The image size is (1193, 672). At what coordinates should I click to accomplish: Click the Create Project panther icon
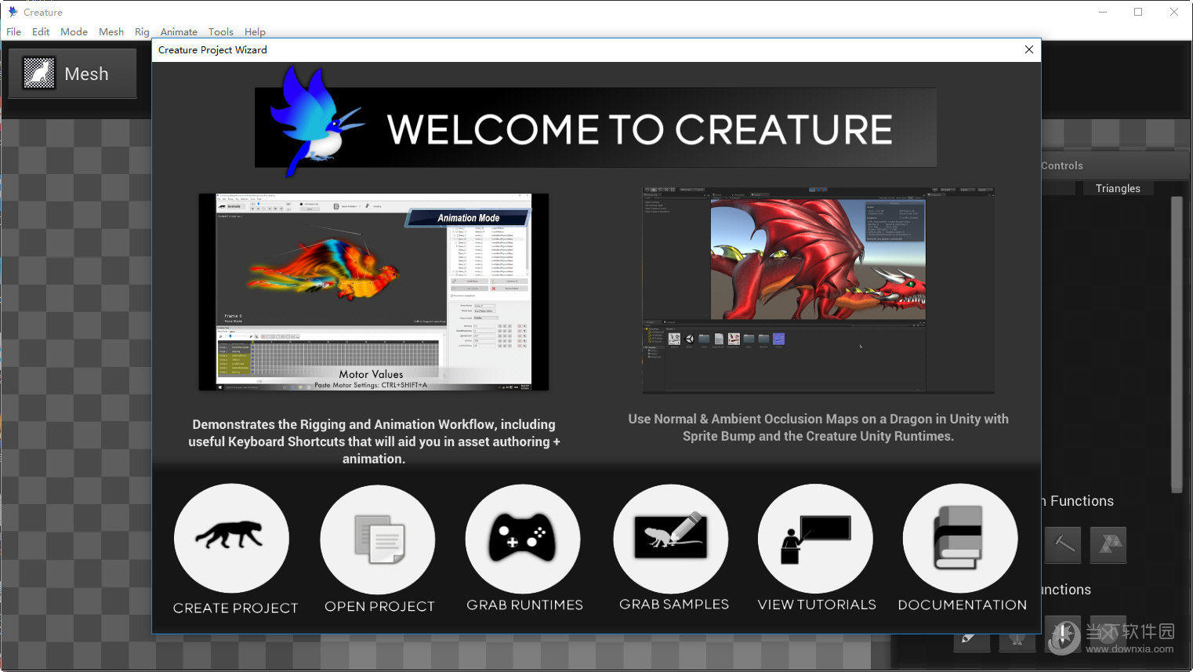click(231, 539)
